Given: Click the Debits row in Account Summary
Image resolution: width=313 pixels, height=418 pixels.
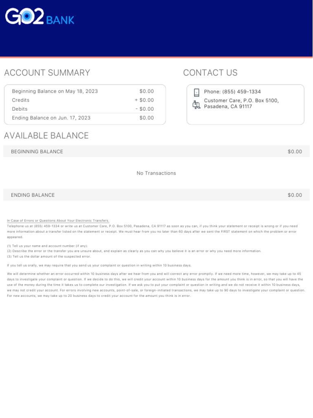Looking at the screenshot, I should [x=20, y=109].
